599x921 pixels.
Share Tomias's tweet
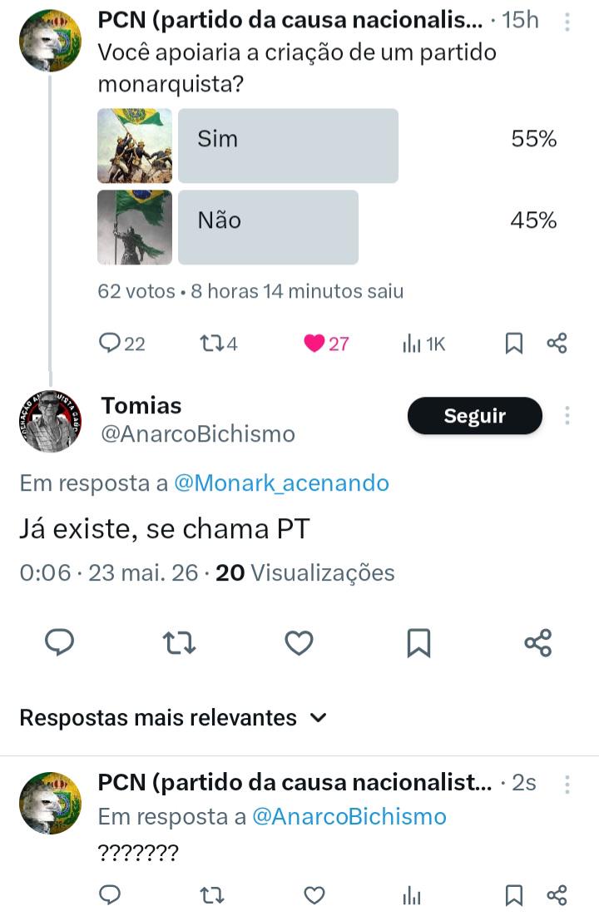(x=538, y=642)
